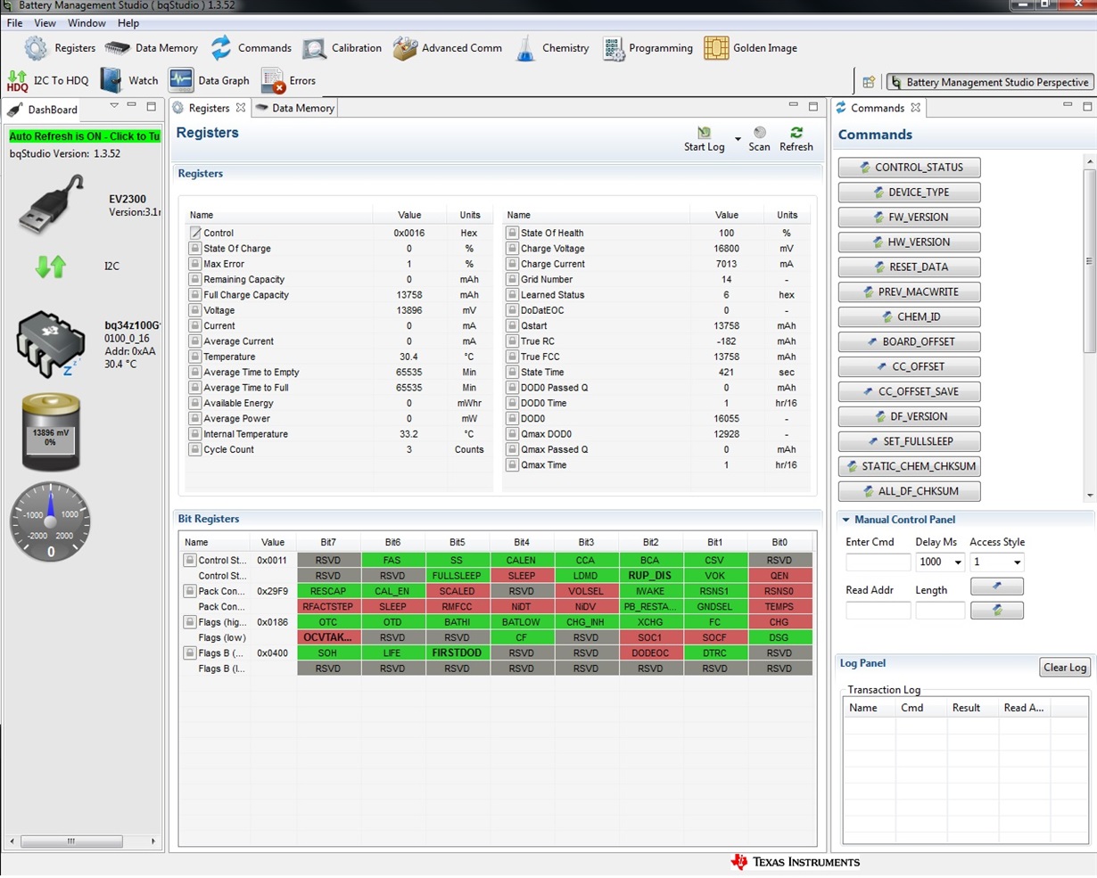Open the Delay Ms dropdown
Image resolution: width=1097 pixels, height=878 pixels.
point(958,562)
